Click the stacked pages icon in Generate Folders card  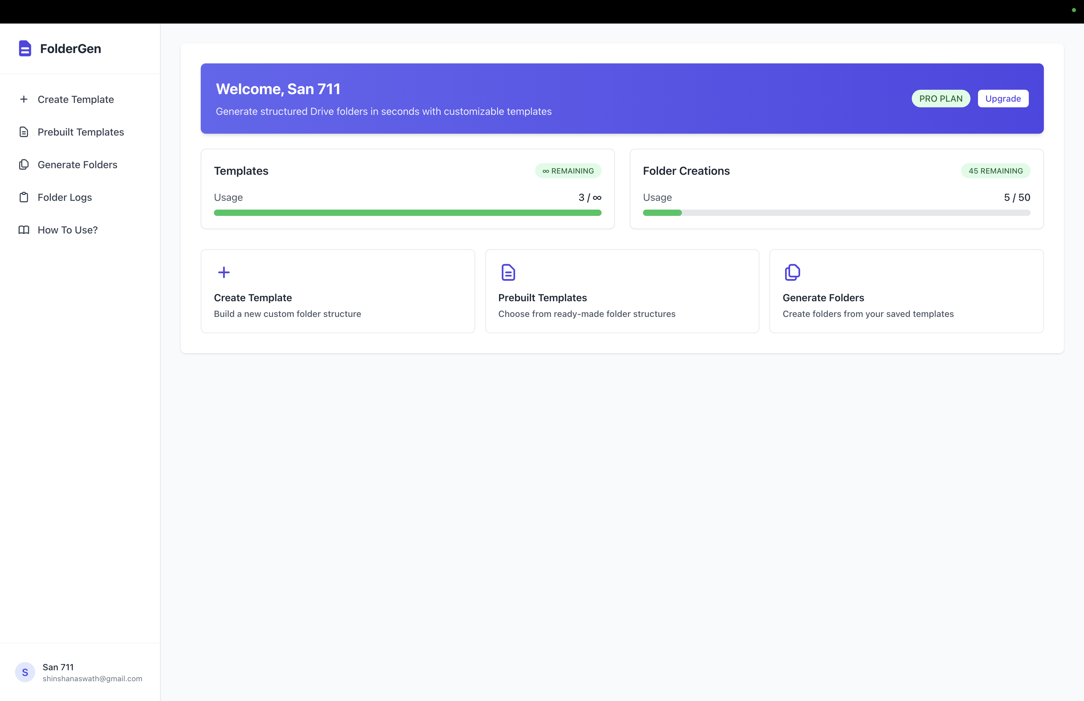(x=792, y=272)
